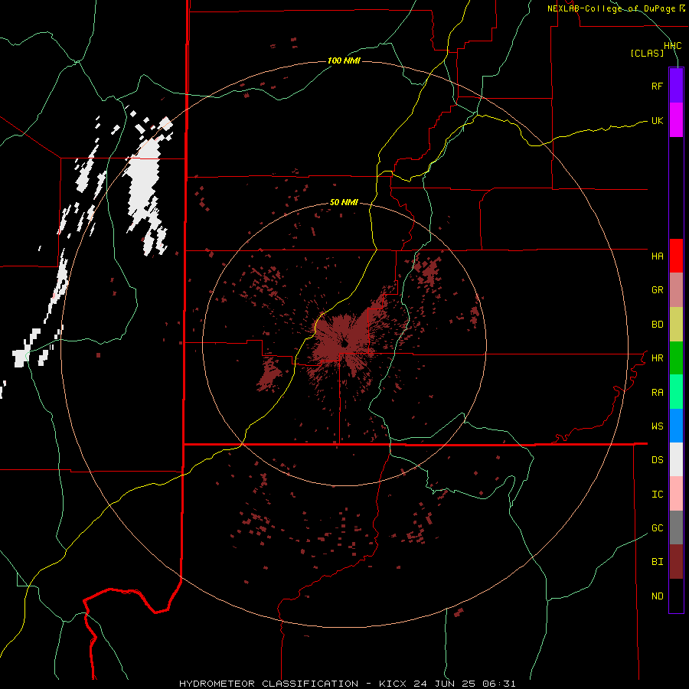Click the HA legend label
The height and width of the screenshot is (689, 689).
657,256
